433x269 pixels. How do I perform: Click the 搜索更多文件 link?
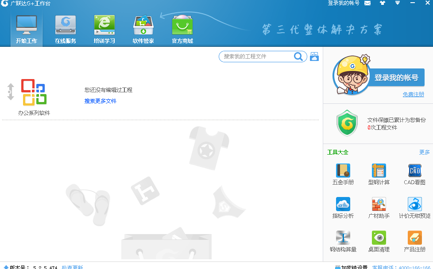tap(100, 101)
